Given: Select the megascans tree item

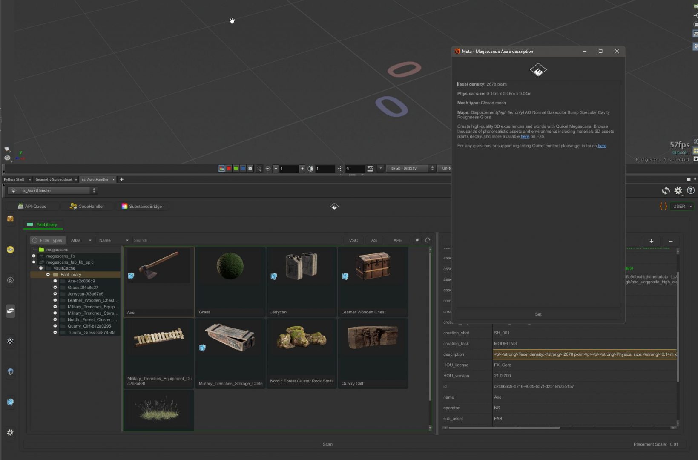Looking at the screenshot, I should [x=57, y=250].
